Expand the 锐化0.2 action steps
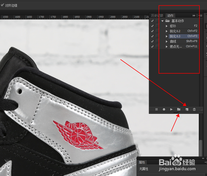The width and height of the screenshot is (207, 176). 167,31
